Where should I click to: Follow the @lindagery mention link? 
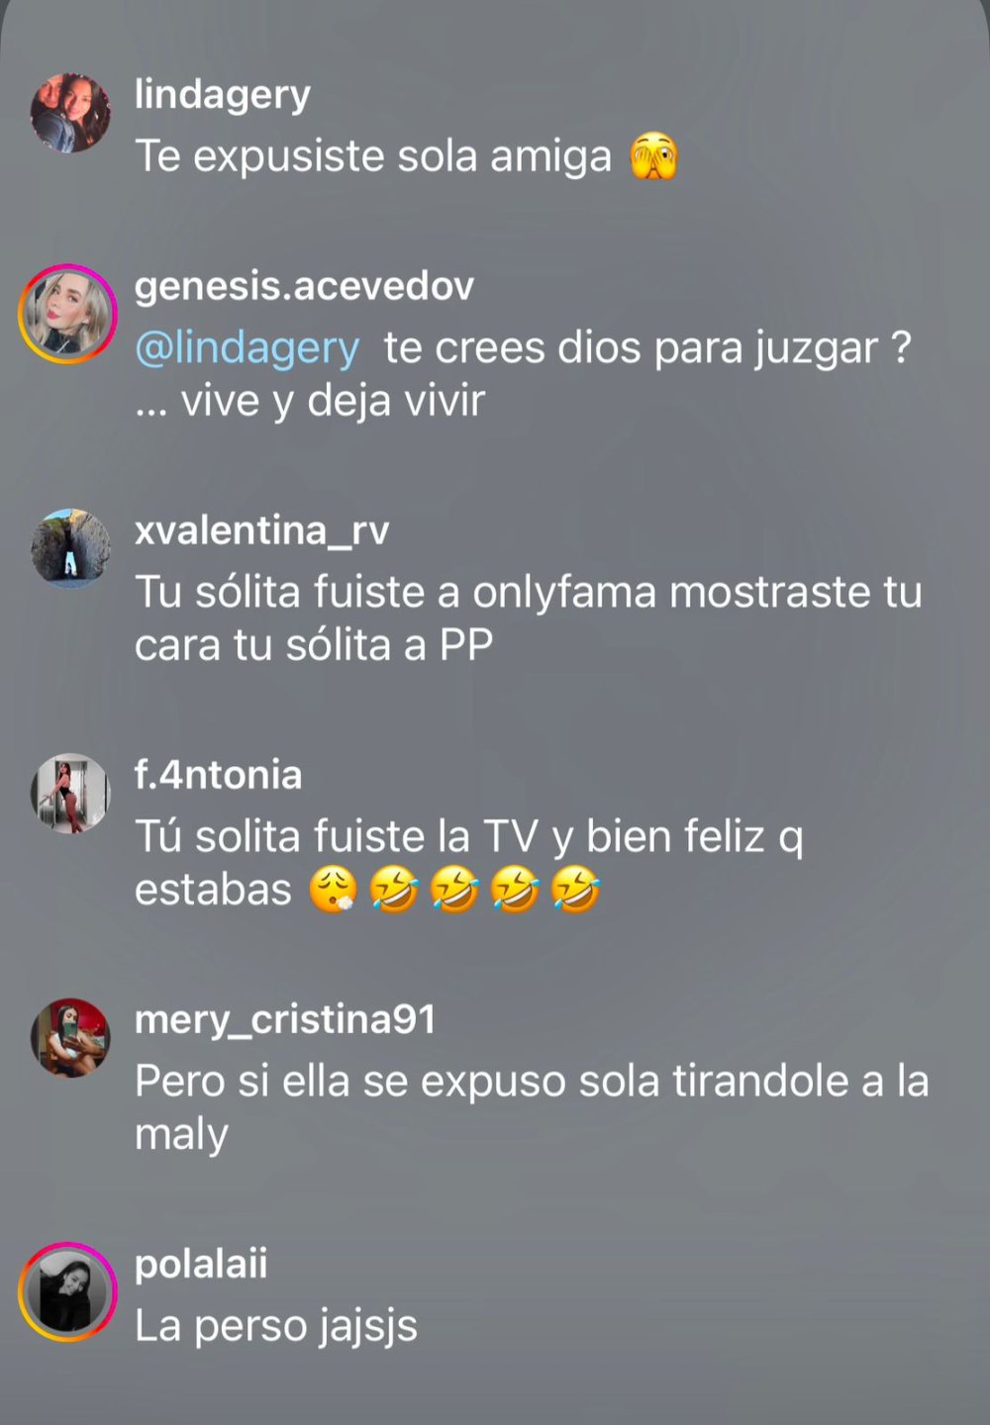click(247, 349)
